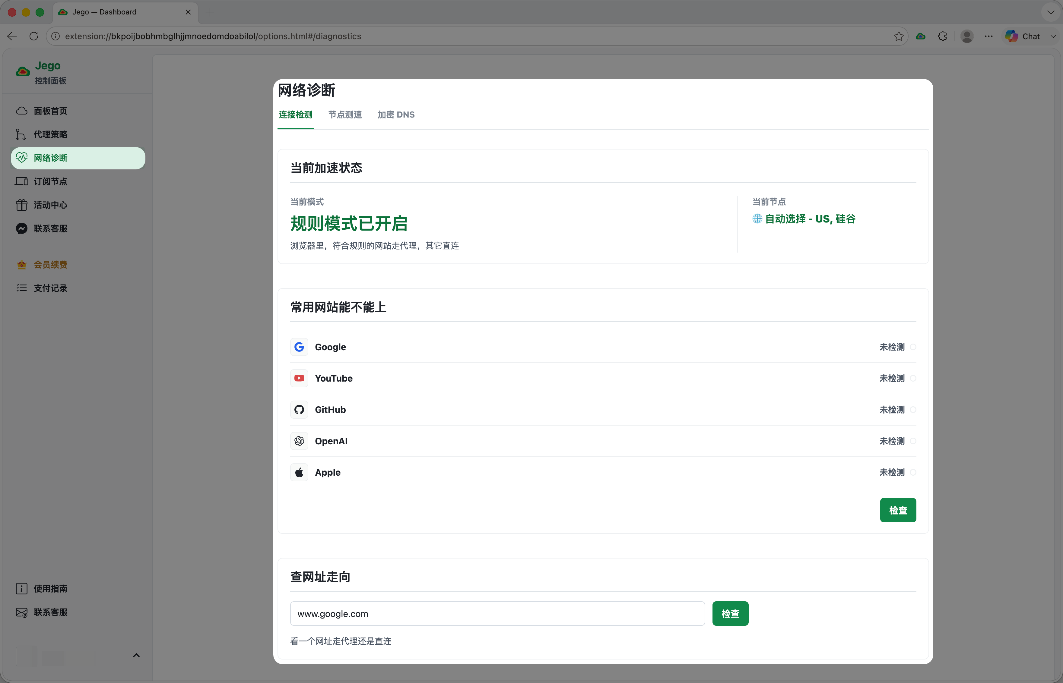This screenshot has height=683, width=1063.
Task: Click the 常用网站能不能上 section heading
Action: (x=338, y=307)
